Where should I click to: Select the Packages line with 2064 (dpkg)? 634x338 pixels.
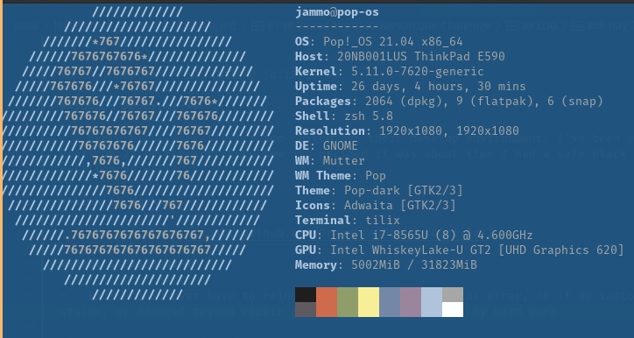pos(449,101)
